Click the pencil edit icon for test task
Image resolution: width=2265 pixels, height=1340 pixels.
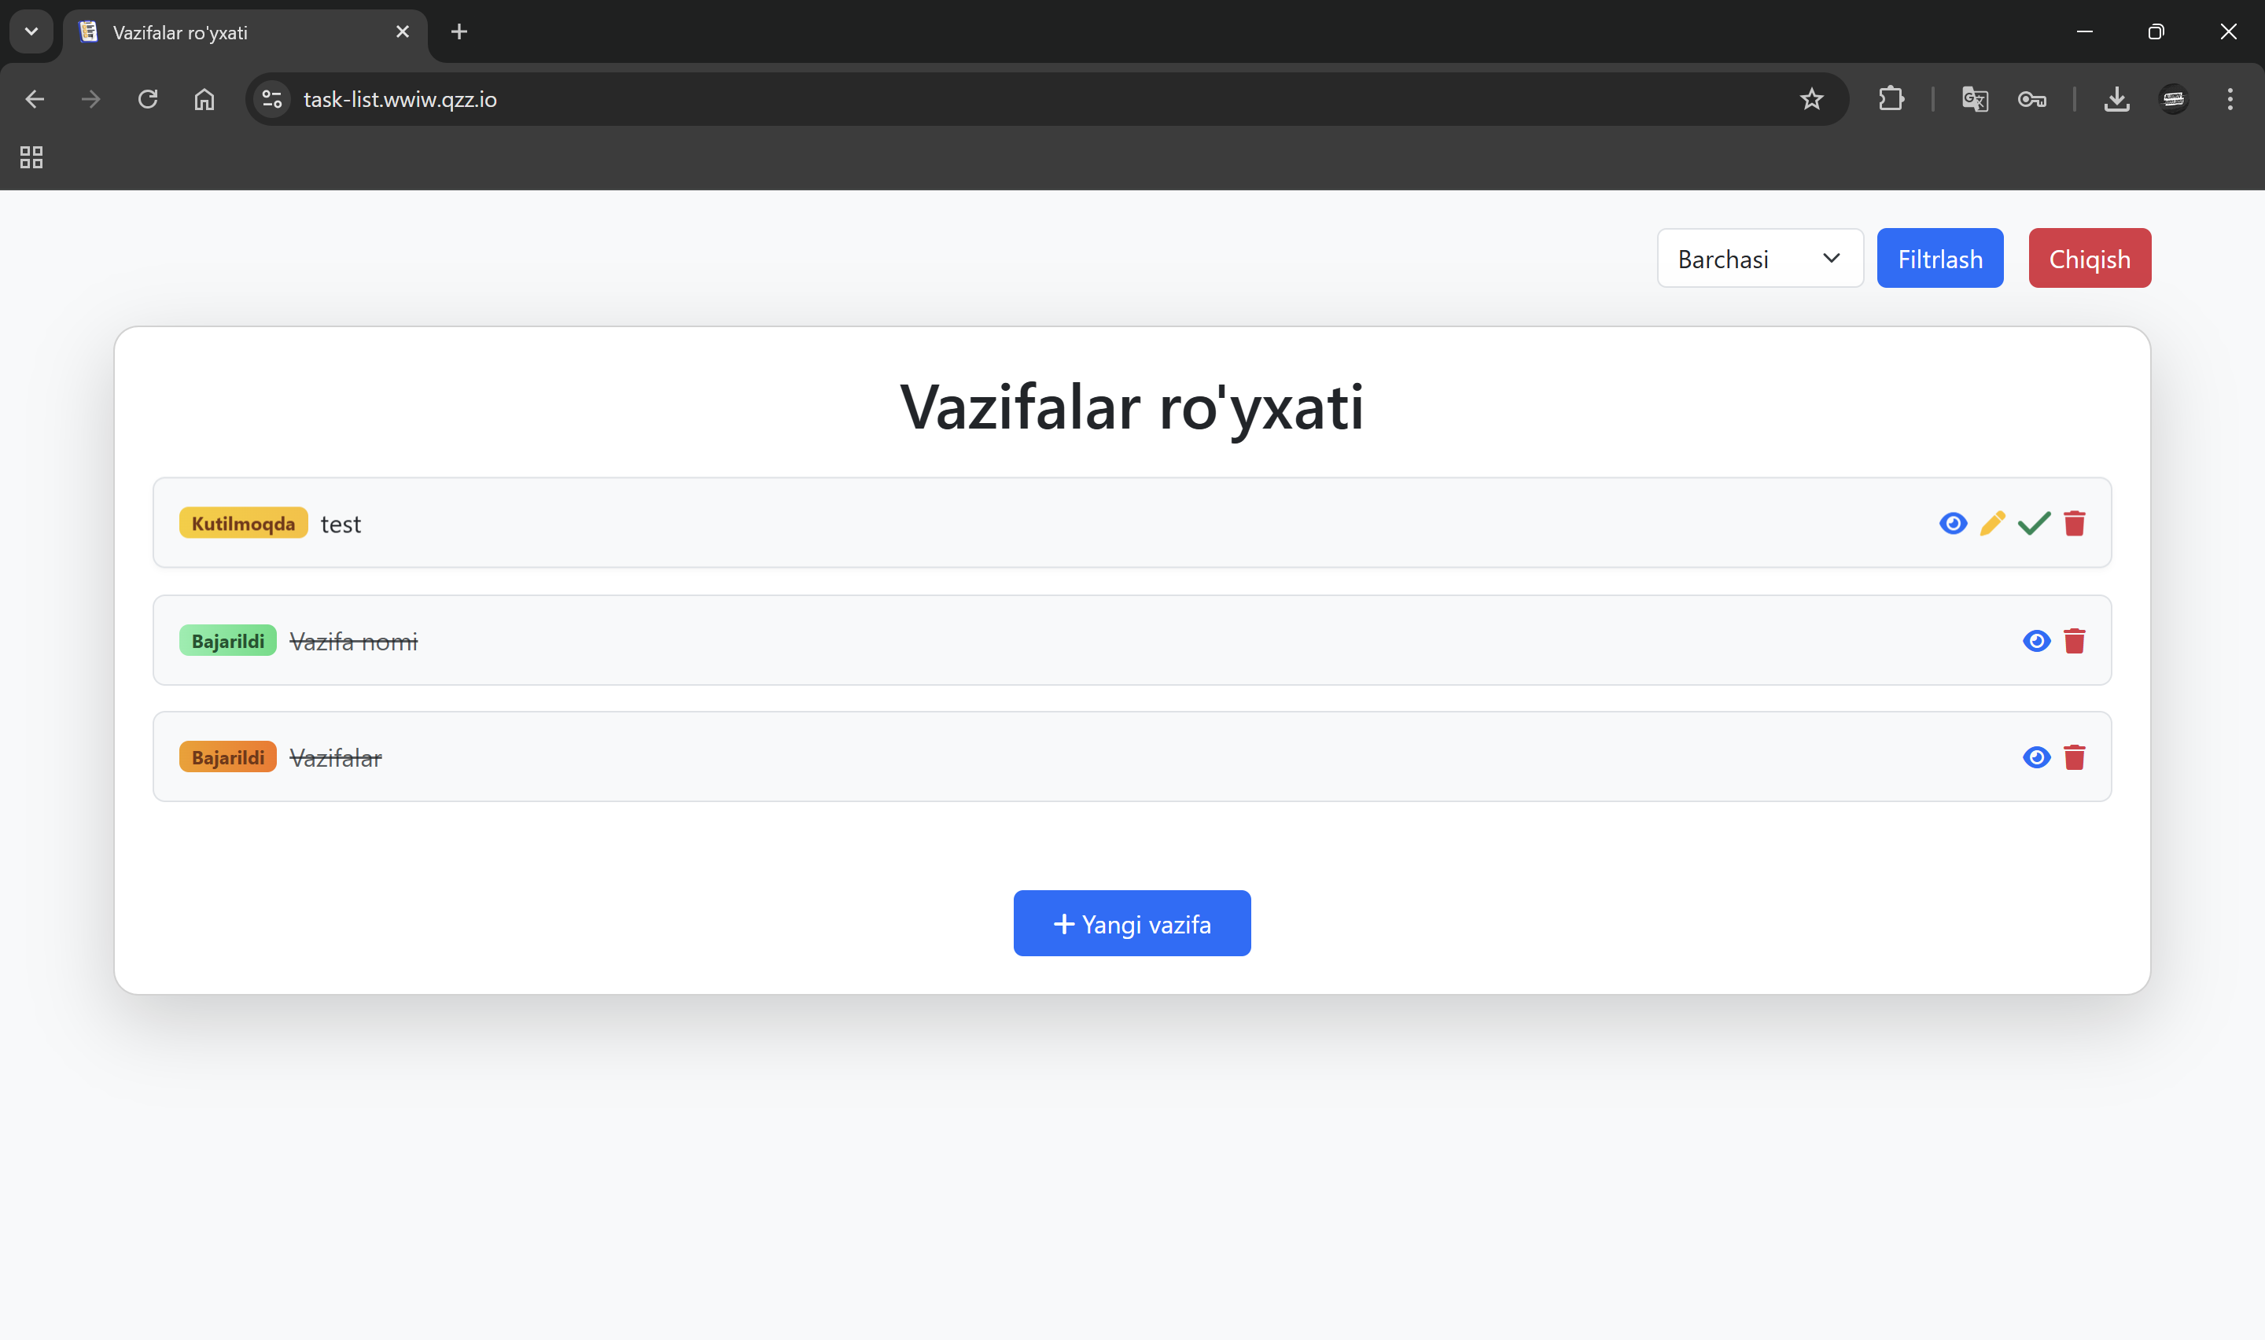coord(1992,524)
